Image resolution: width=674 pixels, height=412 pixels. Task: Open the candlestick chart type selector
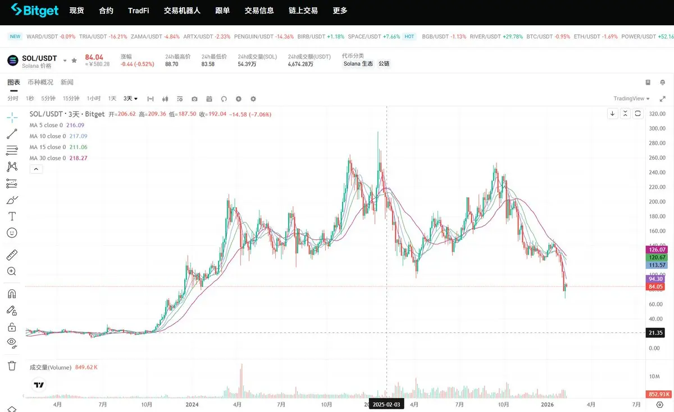[165, 99]
